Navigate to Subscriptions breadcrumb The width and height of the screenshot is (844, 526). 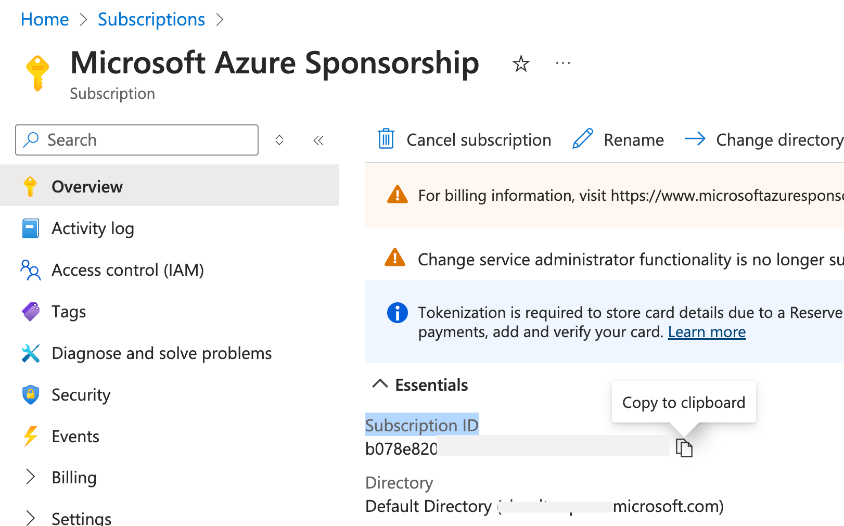151,20
